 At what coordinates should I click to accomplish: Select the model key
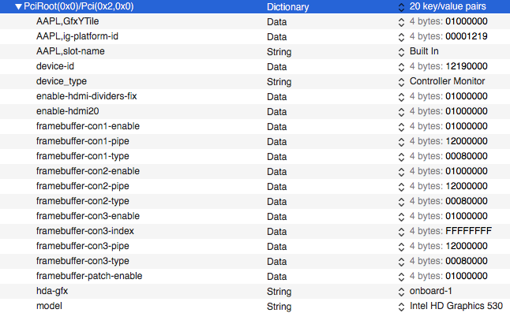(49, 306)
